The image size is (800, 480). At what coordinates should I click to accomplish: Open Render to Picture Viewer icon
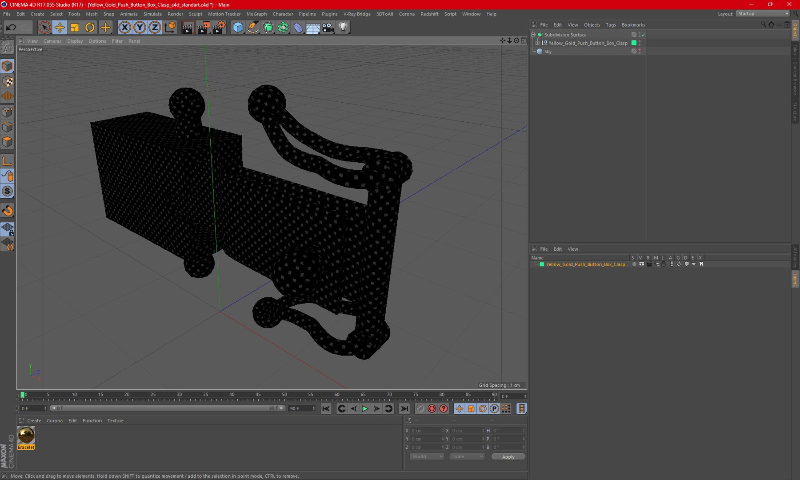pos(203,28)
